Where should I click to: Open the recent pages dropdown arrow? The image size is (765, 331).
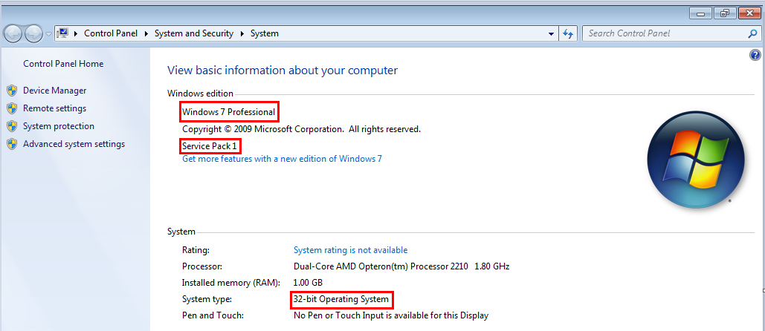click(x=48, y=34)
